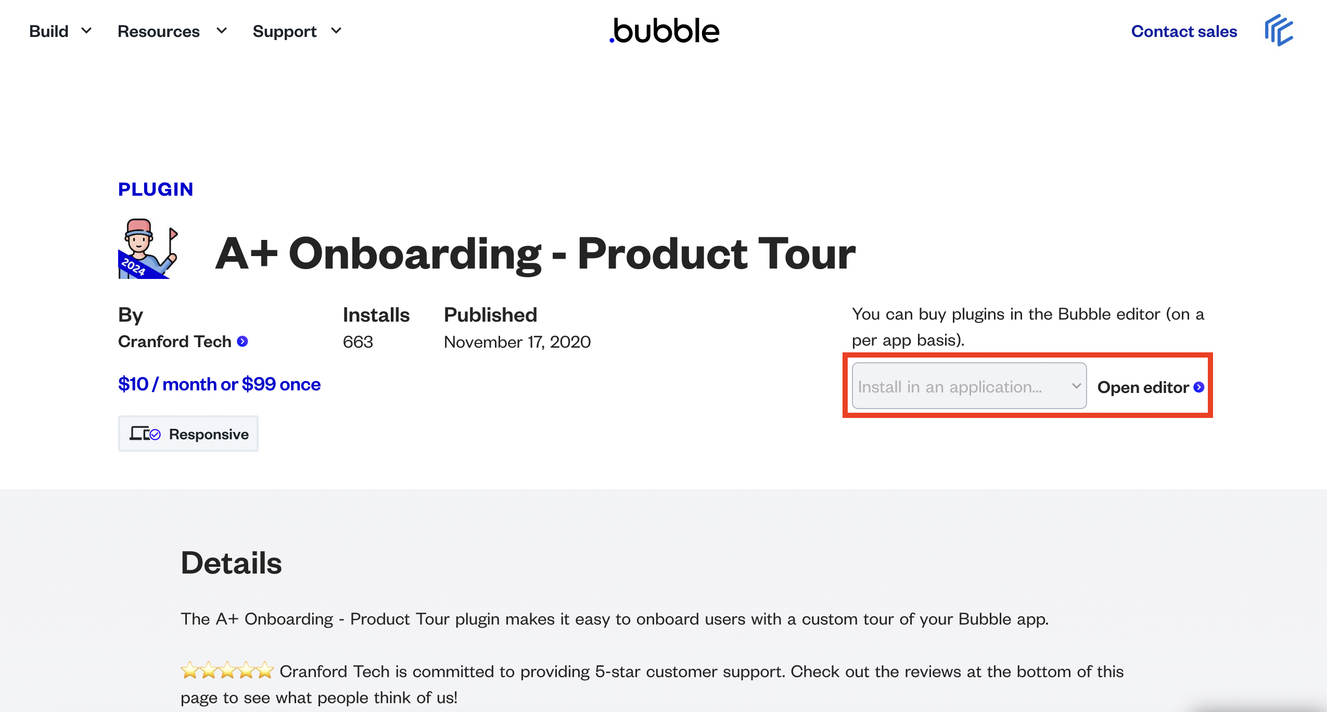The image size is (1327, 712).
Task: Visit the Cranford Tech author page
Action: point(175,341)
